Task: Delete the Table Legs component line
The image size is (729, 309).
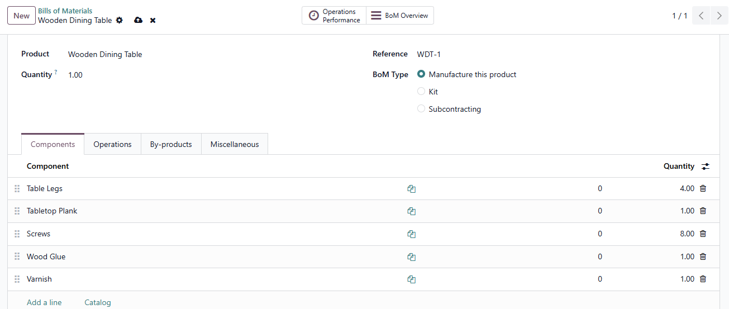Action: [703, 189]
